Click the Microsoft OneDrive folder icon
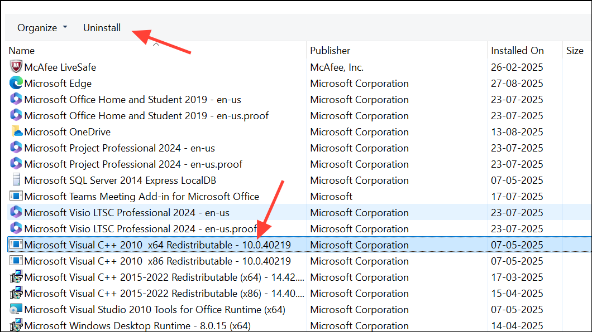 [16, 131]
